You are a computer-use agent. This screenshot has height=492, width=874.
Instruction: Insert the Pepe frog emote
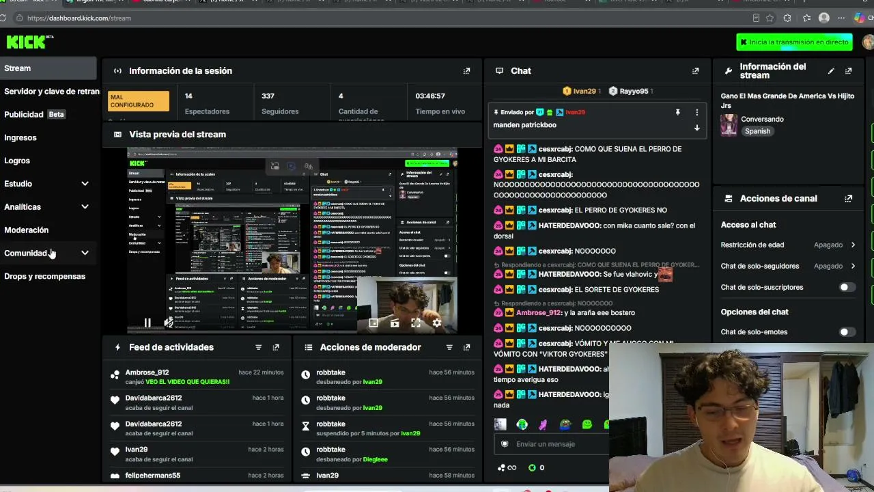[565, 424]
